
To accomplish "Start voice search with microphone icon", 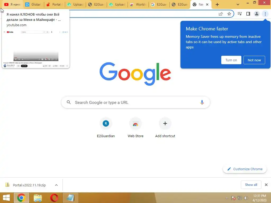I will coord(202,102).
